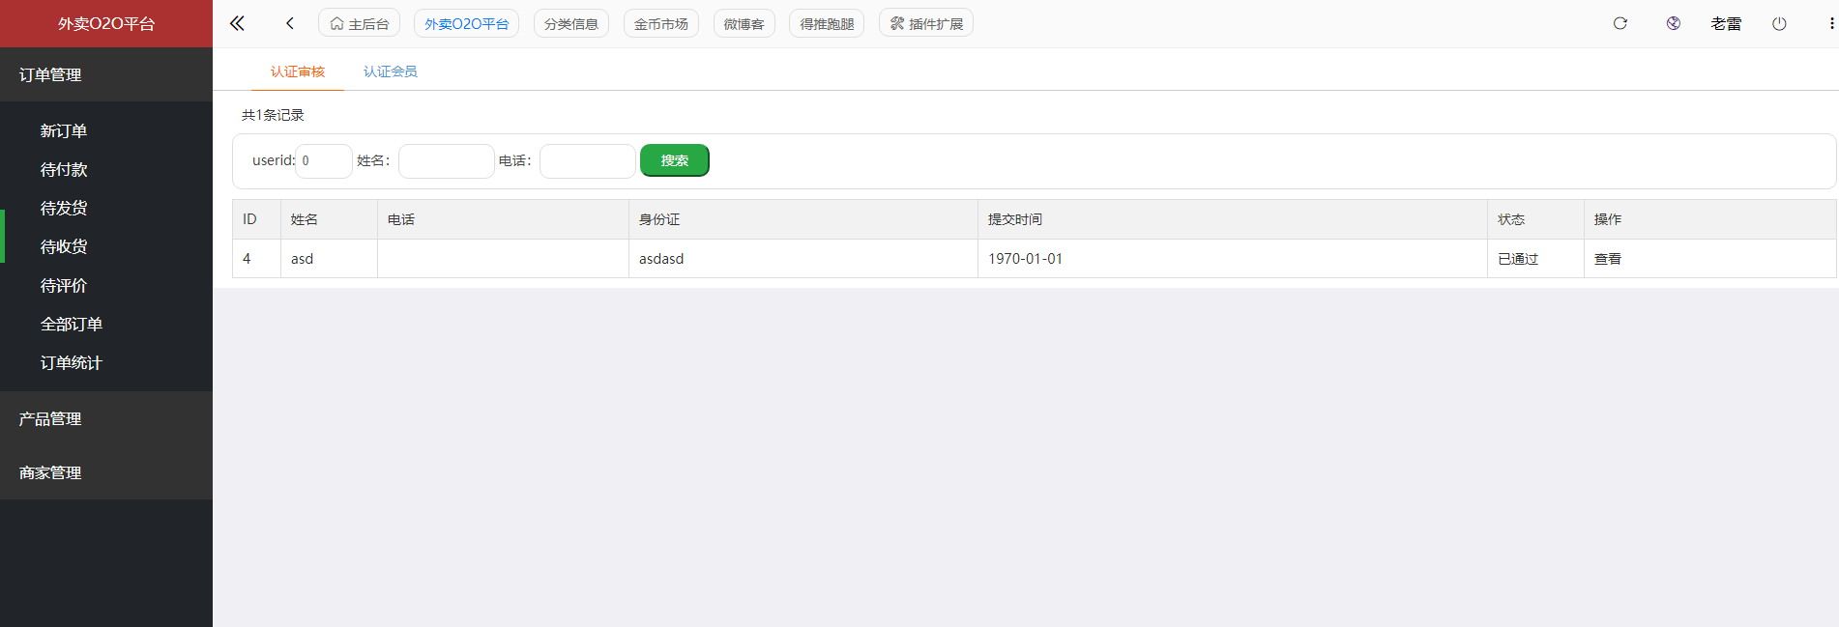Select the 认证审核 tab
The height and width of the screenshot is (627, 1839).
[297, 71]
